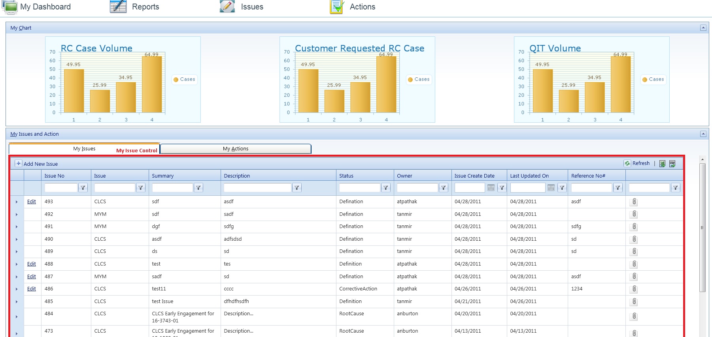Image resolution: width=712 pixels, height=337 pixels.
Task: Click the Description filter text field
Action: coord(257,188)
